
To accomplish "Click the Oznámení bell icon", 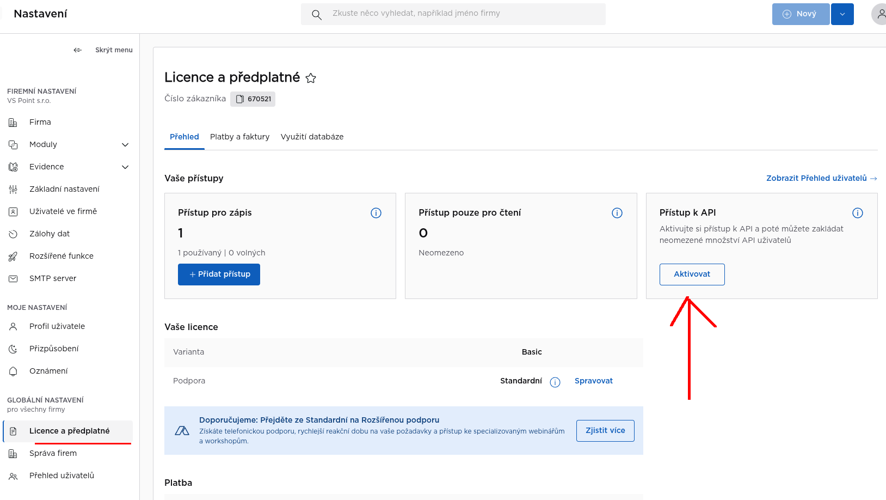I will 13,371.
